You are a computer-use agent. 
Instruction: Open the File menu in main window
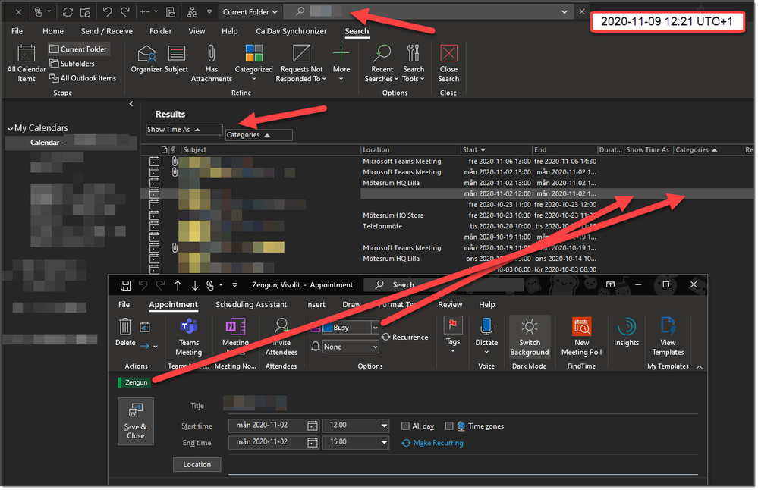click(17, 31)
